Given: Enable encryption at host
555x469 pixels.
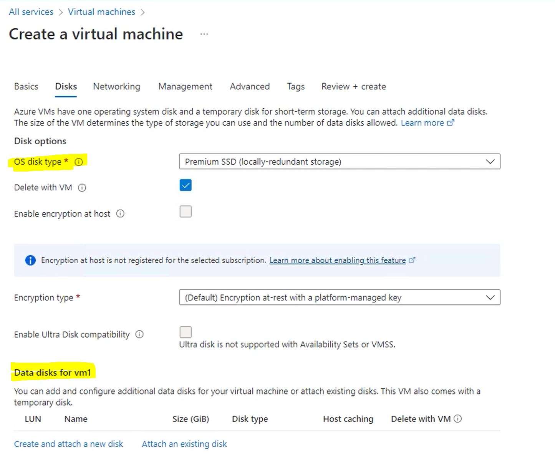Looking at the screenshot, I should (186, 211).
